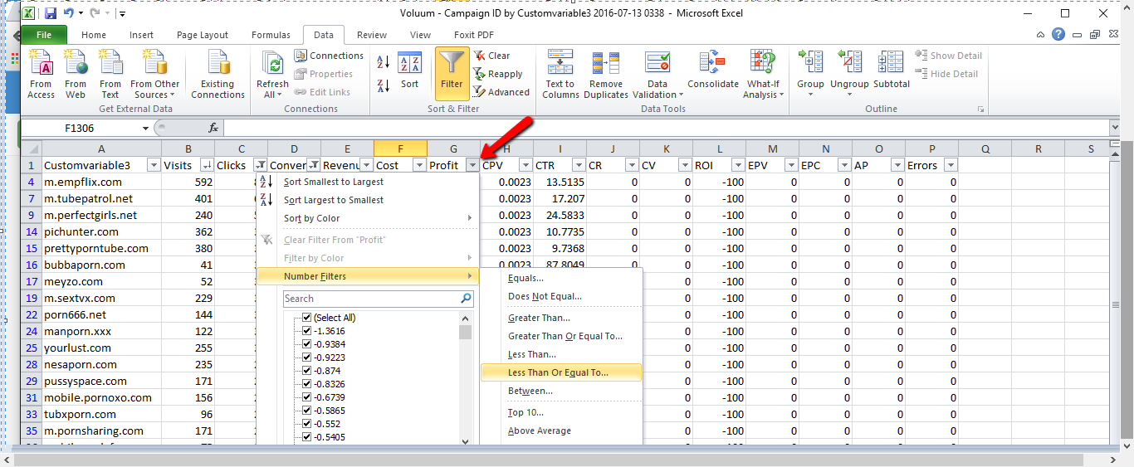Reapply the filter
This screenshot has width=1134, height=467.
498,74
